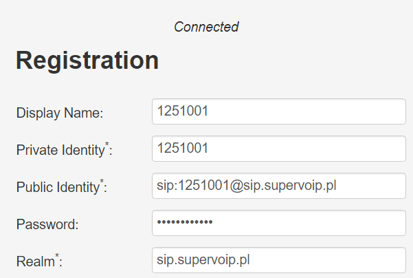Focus the Display Name input field

[x=278, y=111]
